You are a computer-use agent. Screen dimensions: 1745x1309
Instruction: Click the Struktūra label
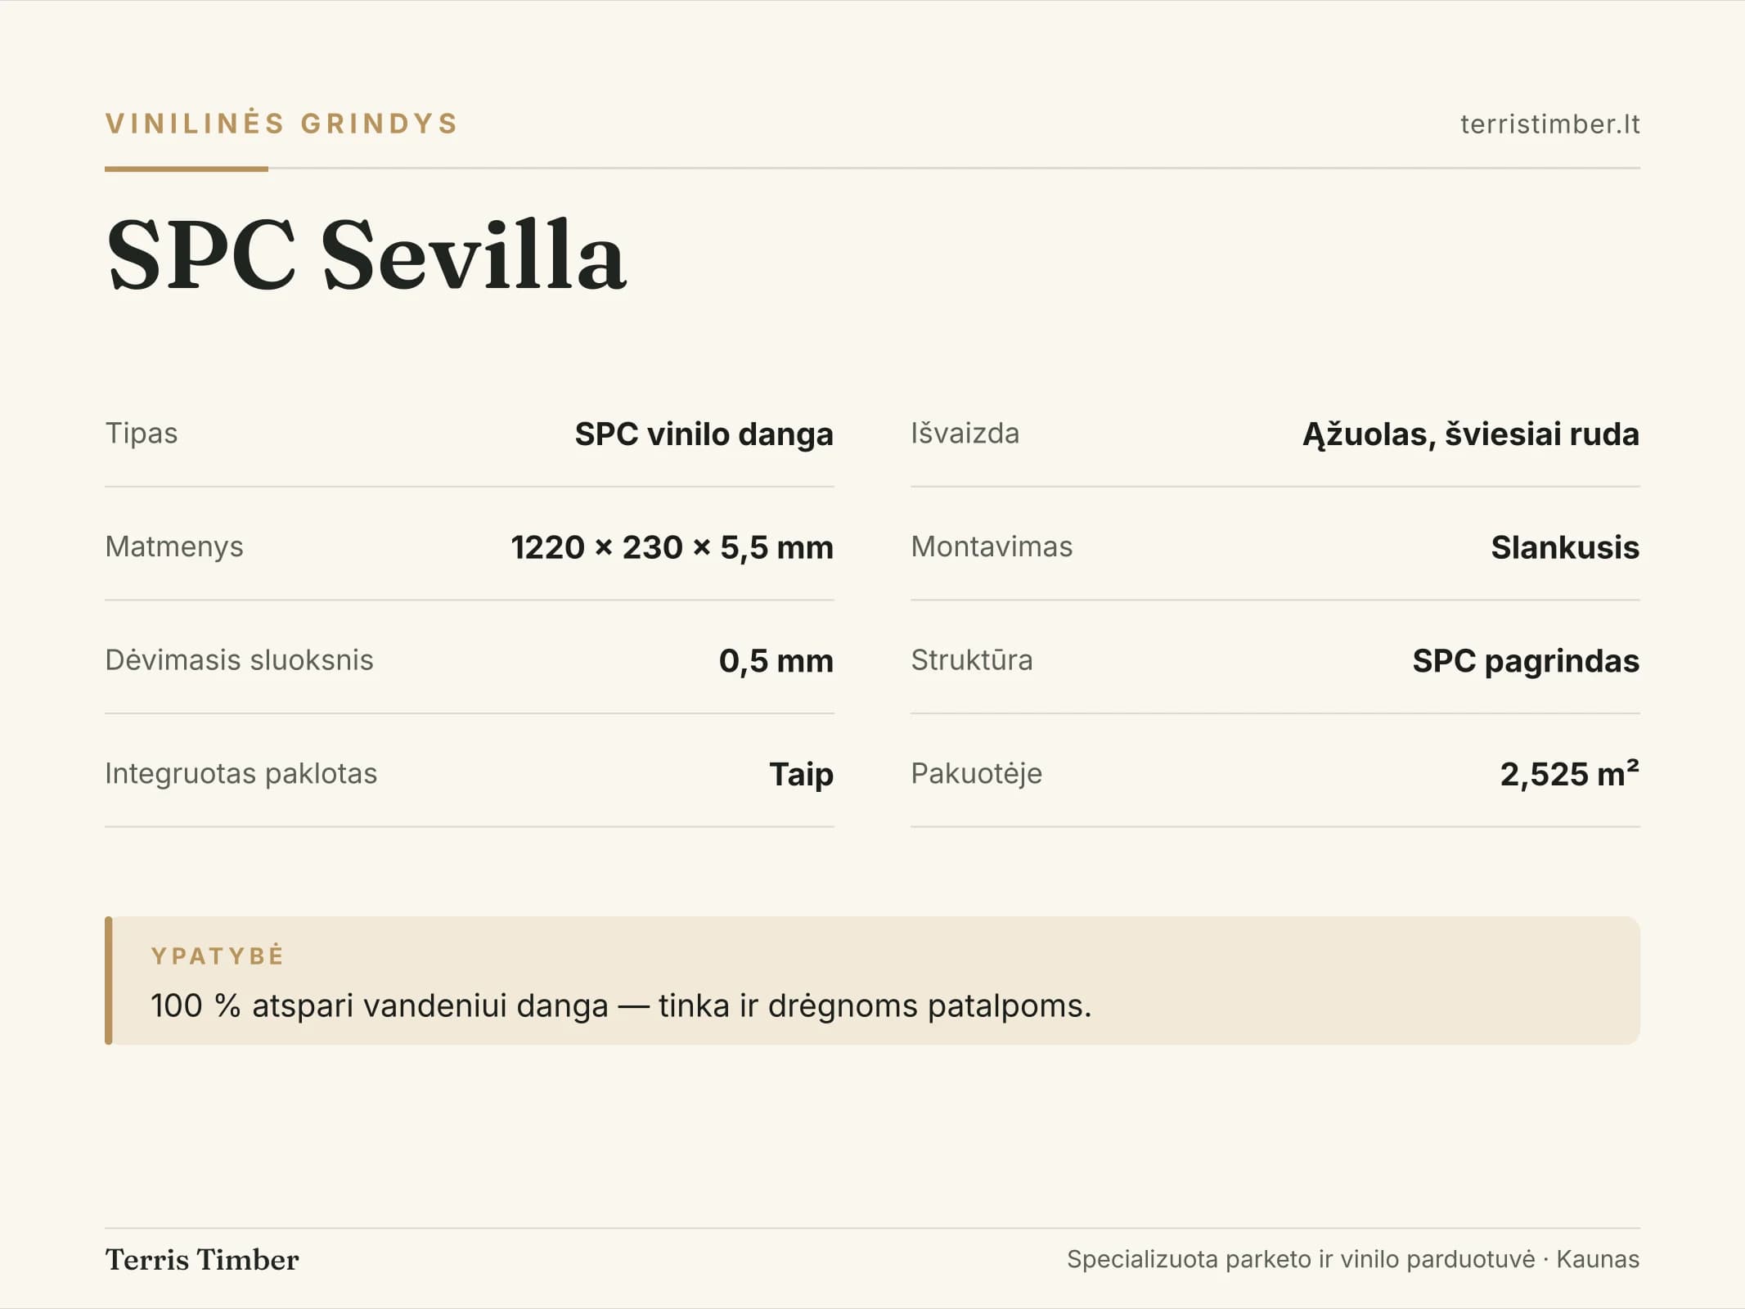point(972,660)
